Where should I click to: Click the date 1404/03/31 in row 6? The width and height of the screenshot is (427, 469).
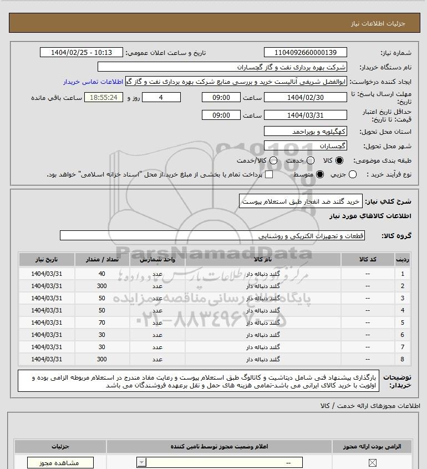click(x=47, y=335)
